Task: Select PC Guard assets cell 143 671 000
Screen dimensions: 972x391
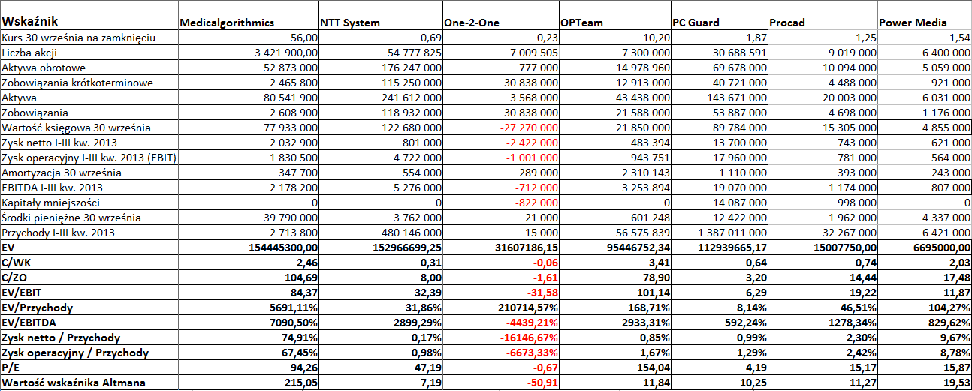Action: click(x=720, y=98)
